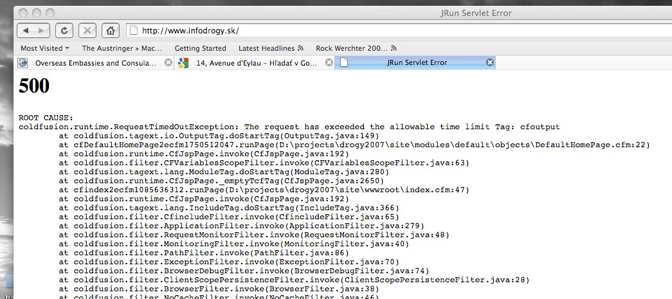This screenshot has height=299, width=672.
Task: Close the Overseas Embassies tab
Action: pos(168,63)
